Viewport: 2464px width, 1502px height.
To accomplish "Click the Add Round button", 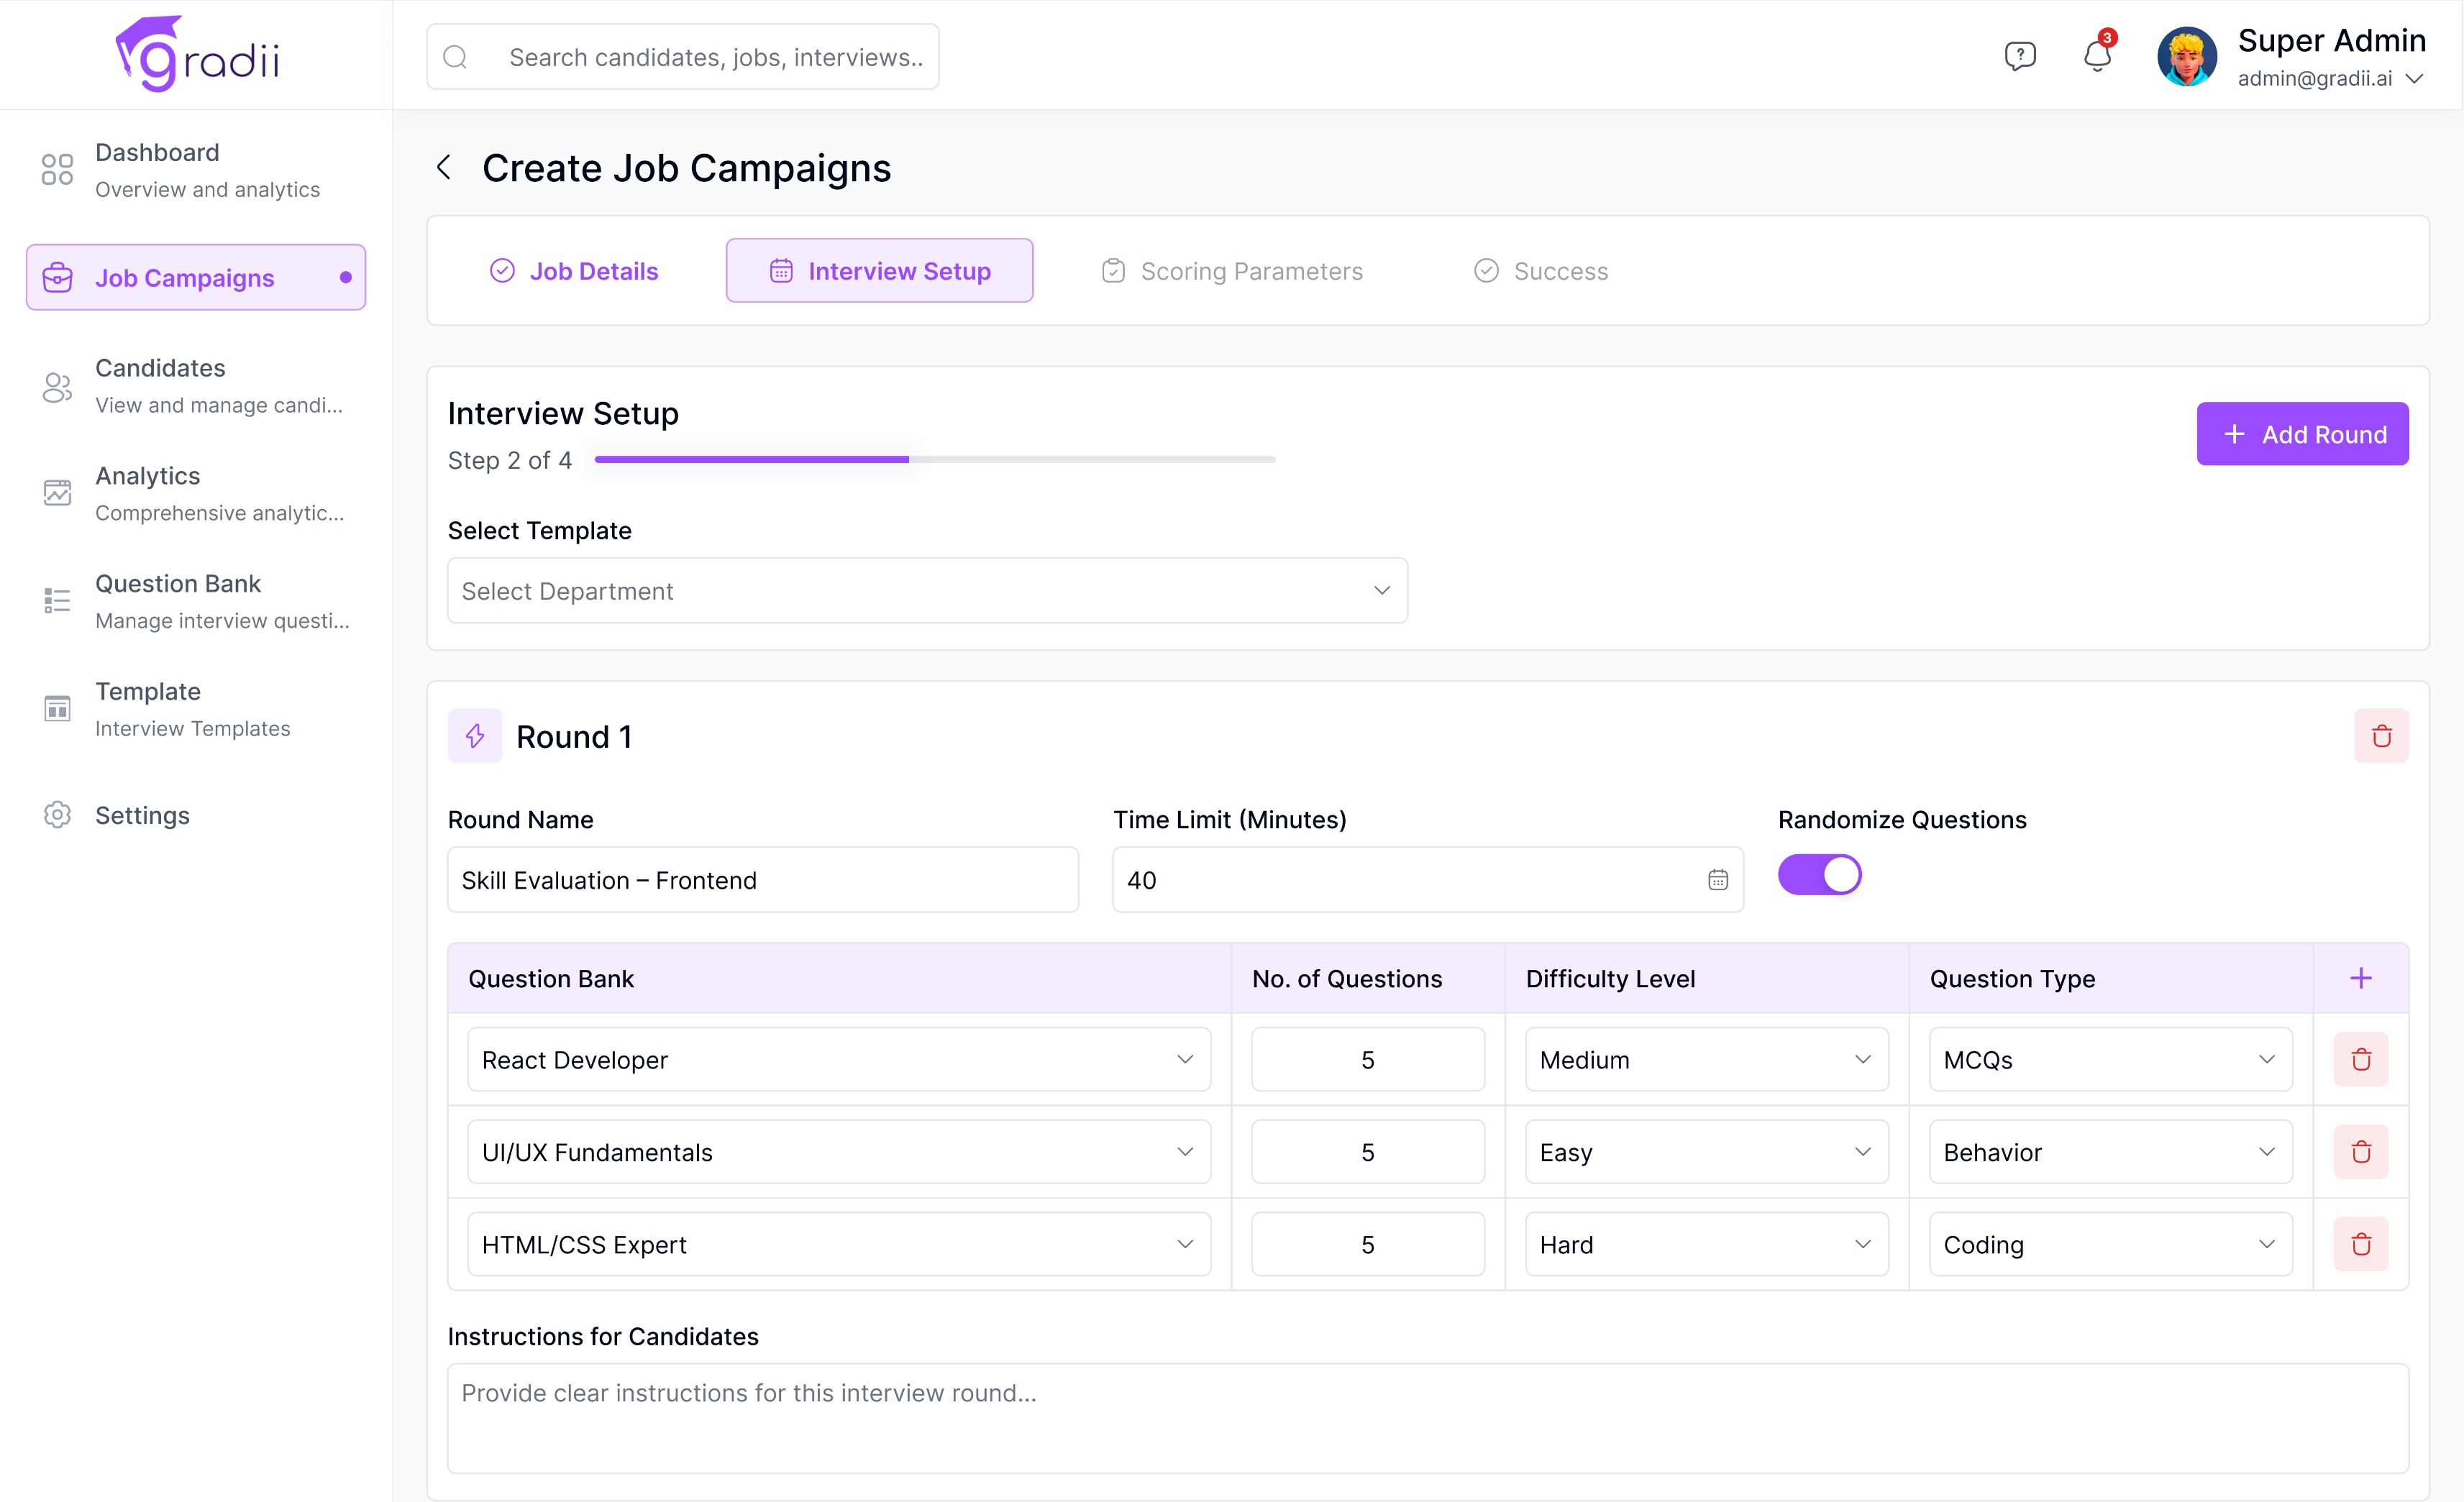I will point(2301,434).
